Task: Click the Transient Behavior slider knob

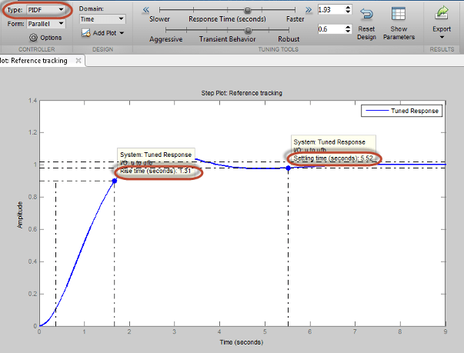Action: (x=248, y=30)
